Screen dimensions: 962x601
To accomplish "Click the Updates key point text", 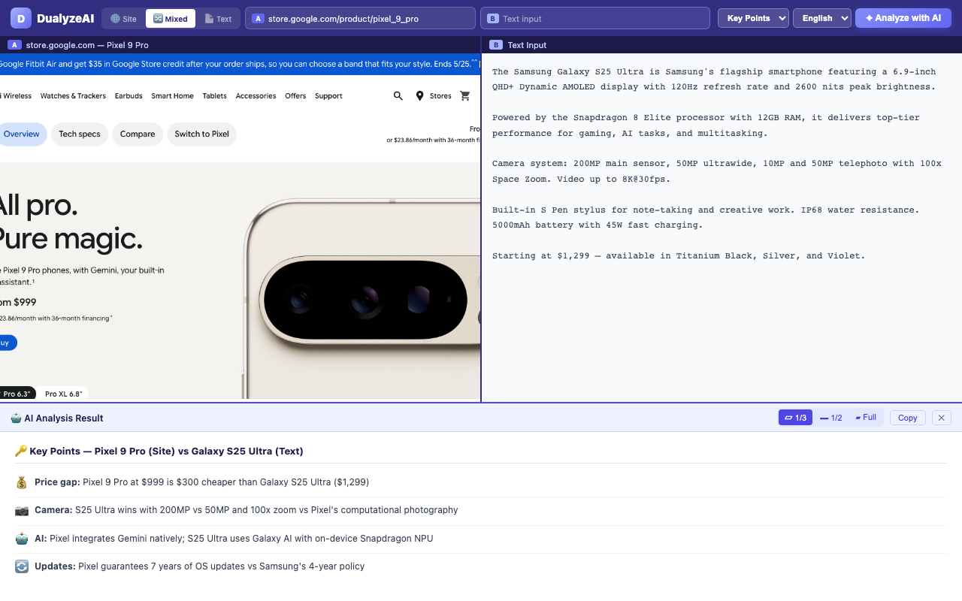I will (199, 566).
